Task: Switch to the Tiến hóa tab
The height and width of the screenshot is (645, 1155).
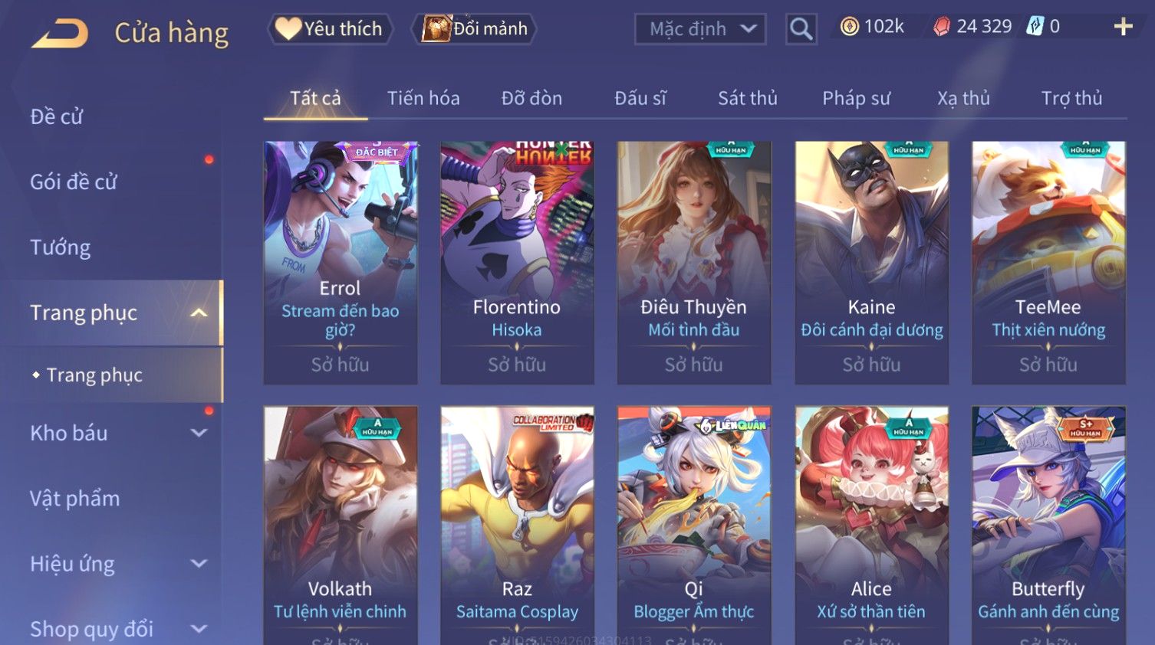Action: coord(423,98)
